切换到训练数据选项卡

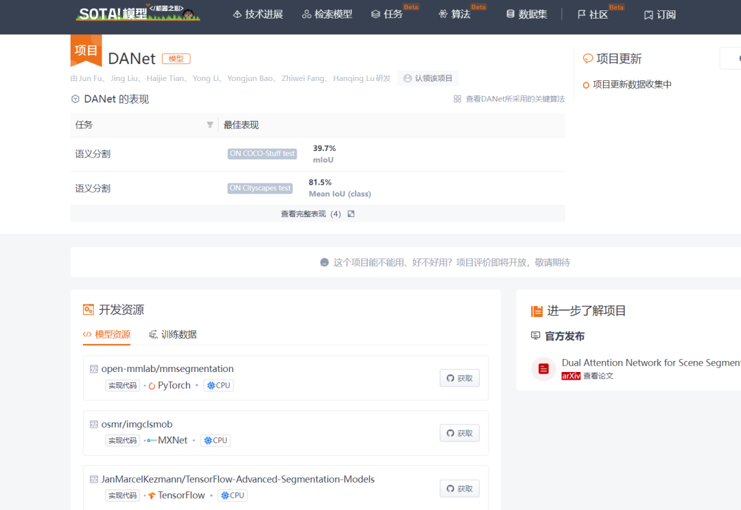pos(172,334)
